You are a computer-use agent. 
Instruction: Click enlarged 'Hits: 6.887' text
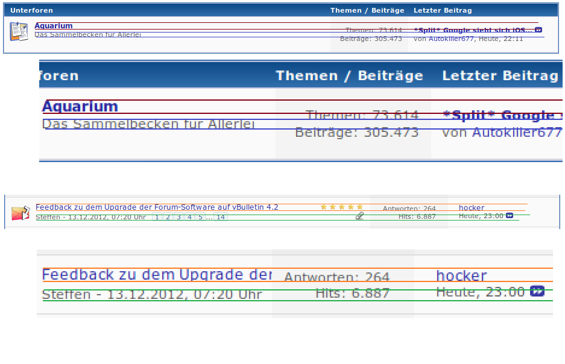(x=353, y=293)
